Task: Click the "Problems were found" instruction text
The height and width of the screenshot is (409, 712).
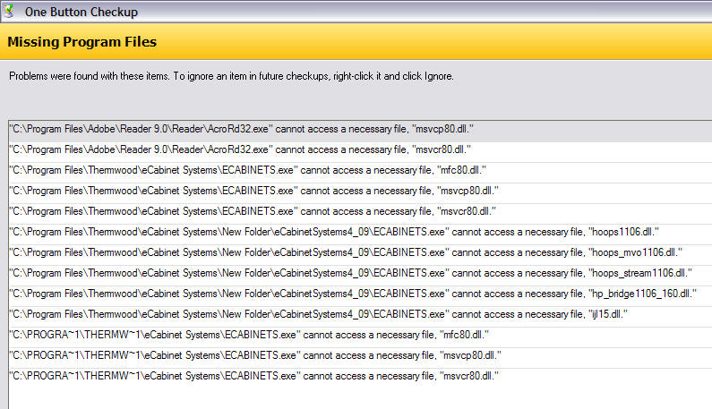Action: [x=231, y=76]
